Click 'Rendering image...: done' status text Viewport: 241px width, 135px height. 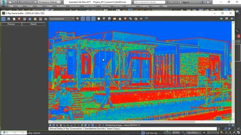(123, 125)
